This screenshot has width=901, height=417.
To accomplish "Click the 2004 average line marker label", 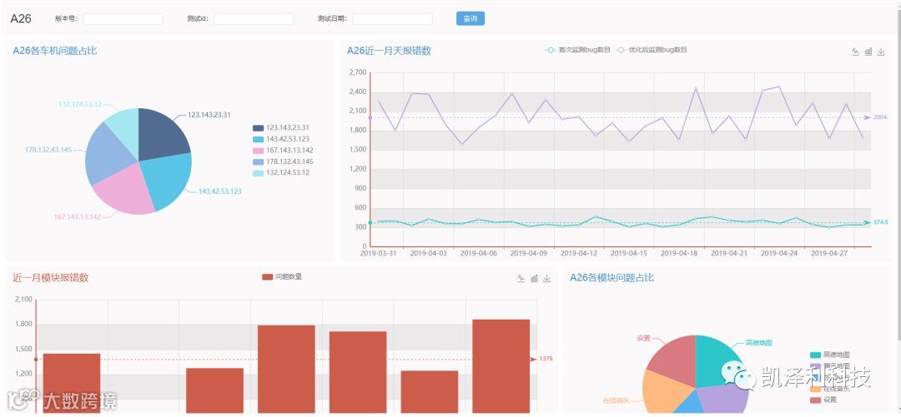I will click(881, 117).
